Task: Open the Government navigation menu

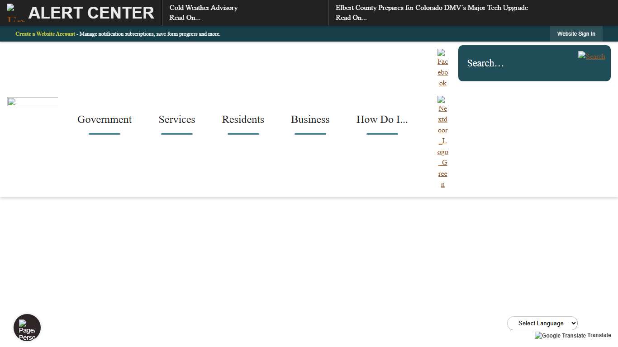Action: pos(105,119)
